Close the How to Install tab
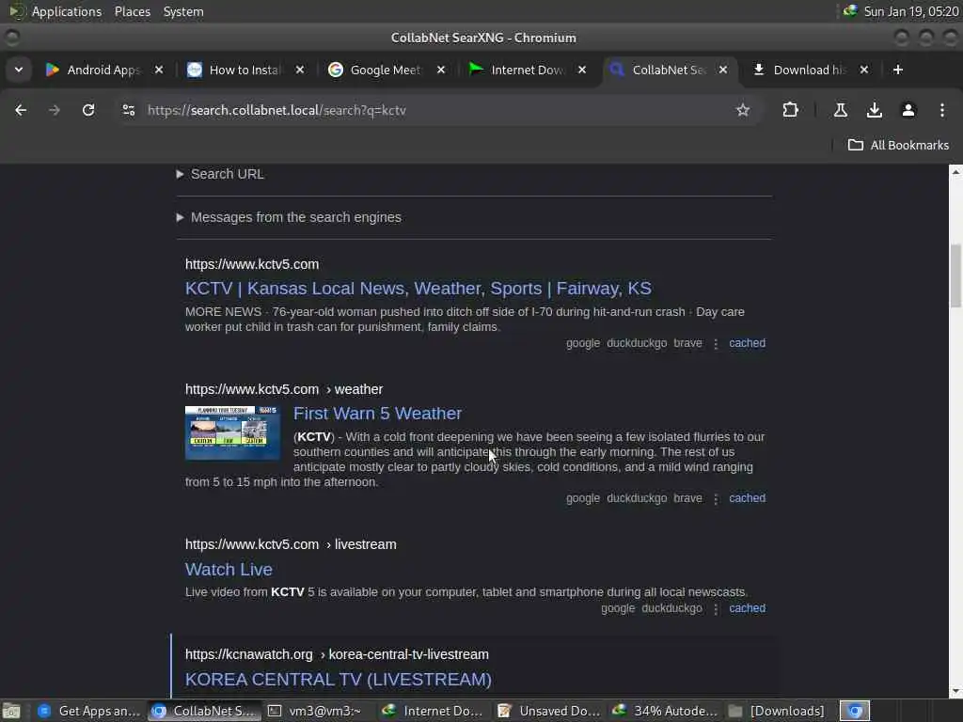The image size is (963, 722). point(300,70)
